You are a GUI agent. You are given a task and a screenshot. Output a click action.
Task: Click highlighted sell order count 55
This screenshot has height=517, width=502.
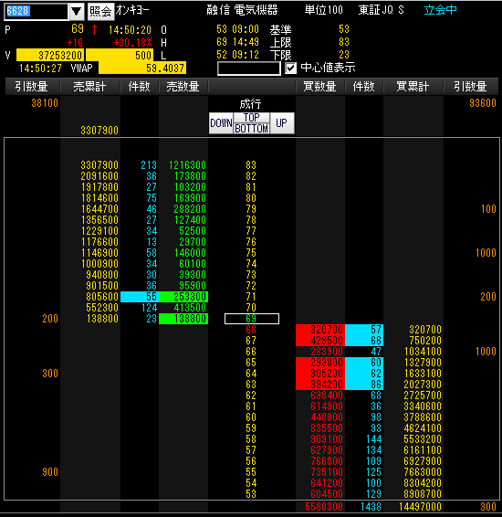[140, 297]
